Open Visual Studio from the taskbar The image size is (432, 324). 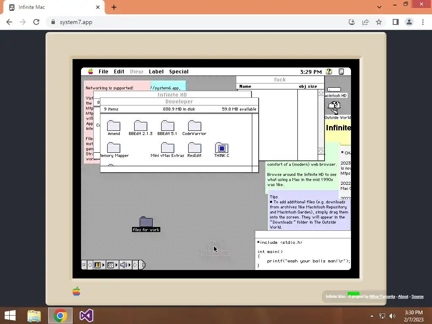86,316
